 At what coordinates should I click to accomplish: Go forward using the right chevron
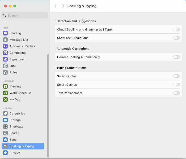click(63, 6)
